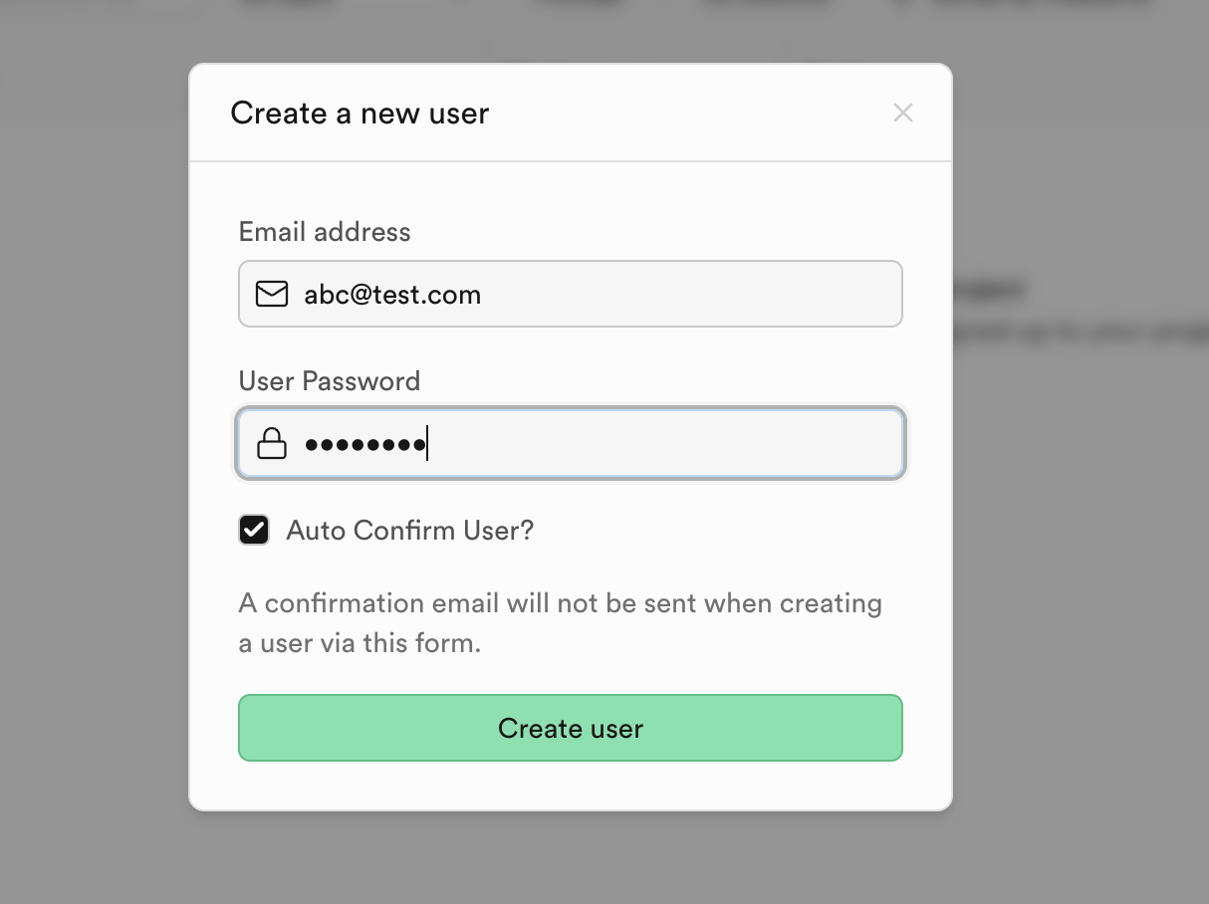The width and height of the screenshot is (1209, 904).
Task: Click the checkmark icon beside Auto Confirm User
Action: [x=254, y=529]
